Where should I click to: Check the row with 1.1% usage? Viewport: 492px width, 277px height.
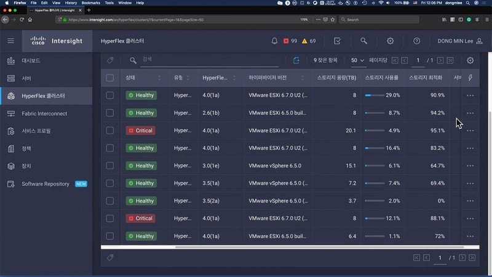coord(110,236)
